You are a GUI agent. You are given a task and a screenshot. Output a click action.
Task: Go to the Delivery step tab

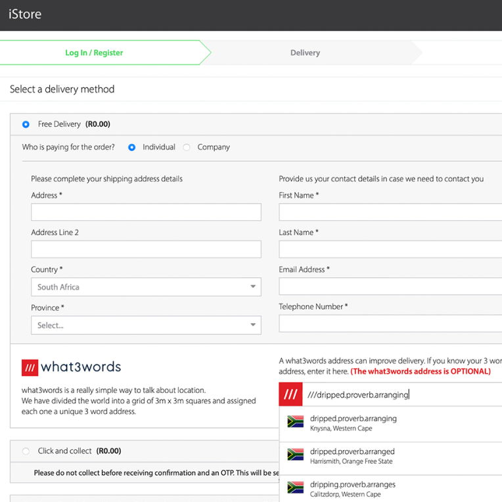coord(305,53)
